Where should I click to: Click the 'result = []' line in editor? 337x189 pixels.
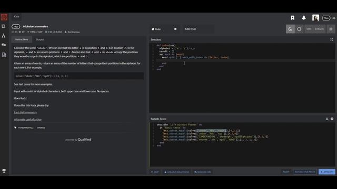167,51
